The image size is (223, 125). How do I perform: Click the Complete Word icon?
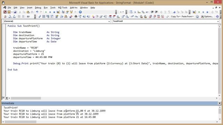(x=147, y=12)
